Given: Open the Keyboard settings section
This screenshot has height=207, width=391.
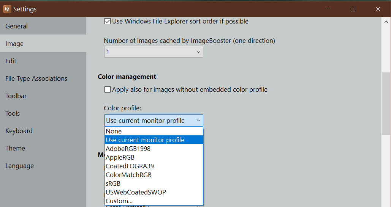Looking at the screenshot, I should (x=43, y=131).
